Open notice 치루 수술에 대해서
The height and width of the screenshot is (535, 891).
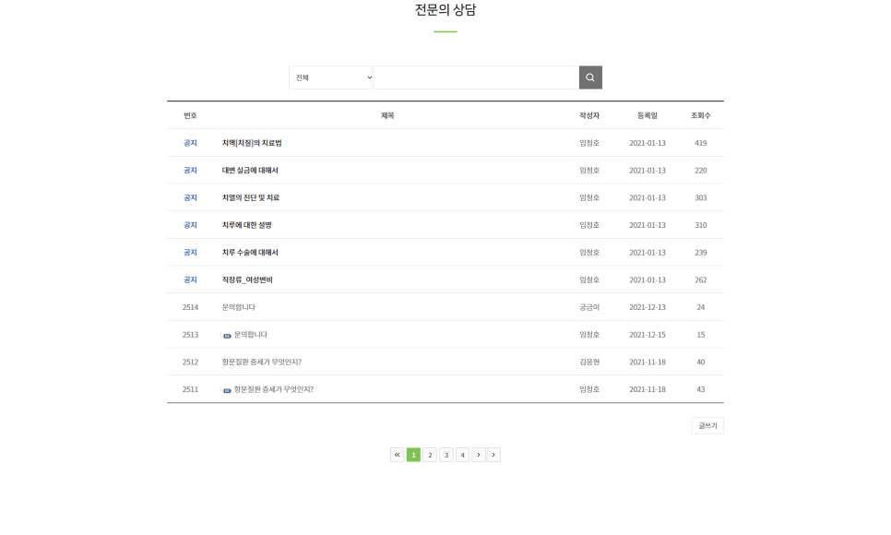pos(250,253)
